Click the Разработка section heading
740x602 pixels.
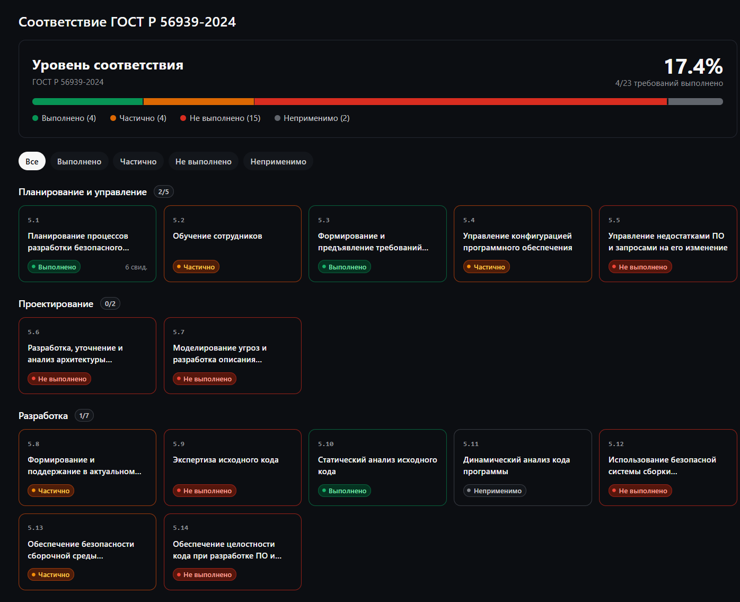coord(43,416)
